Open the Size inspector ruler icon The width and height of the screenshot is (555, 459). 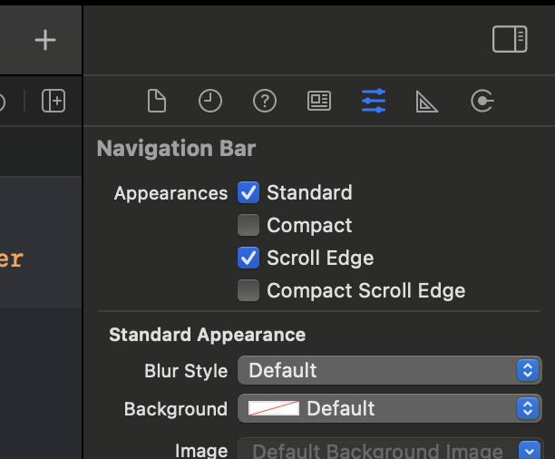point(427,102)
